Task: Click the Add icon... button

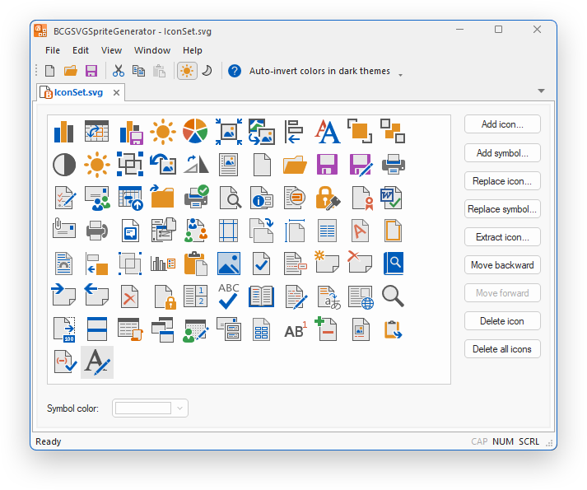Action: (502, 124)
